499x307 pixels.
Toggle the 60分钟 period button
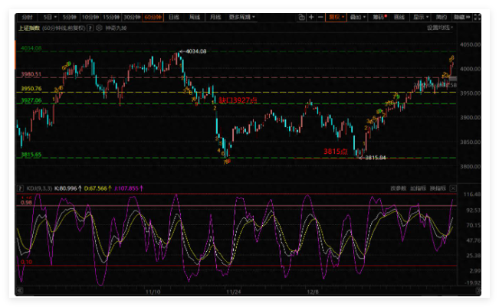(x=152, y=16)
